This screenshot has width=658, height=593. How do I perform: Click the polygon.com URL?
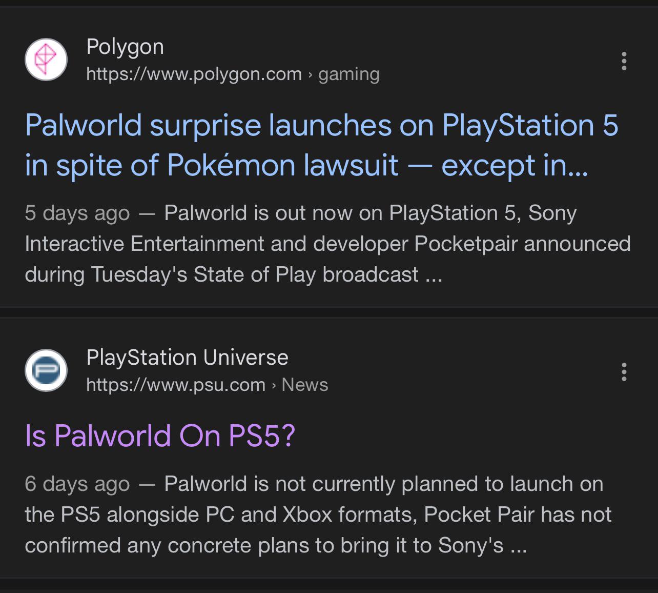pos(194,73)
